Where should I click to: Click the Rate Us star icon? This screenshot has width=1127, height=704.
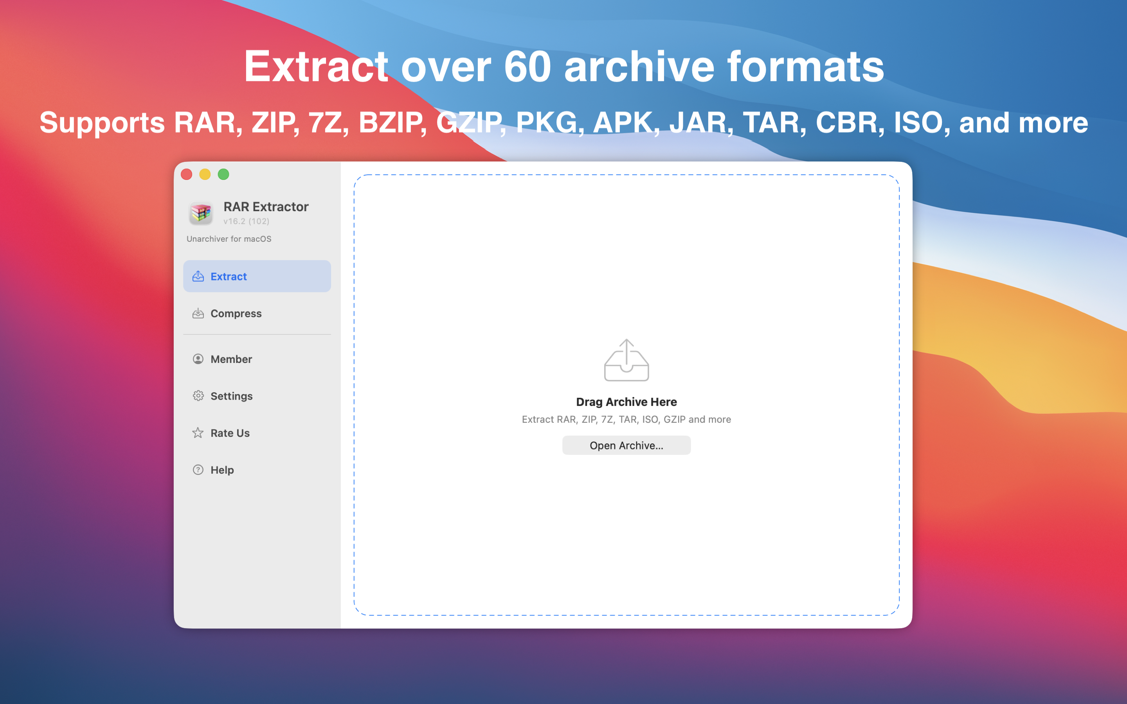[198, 433]
